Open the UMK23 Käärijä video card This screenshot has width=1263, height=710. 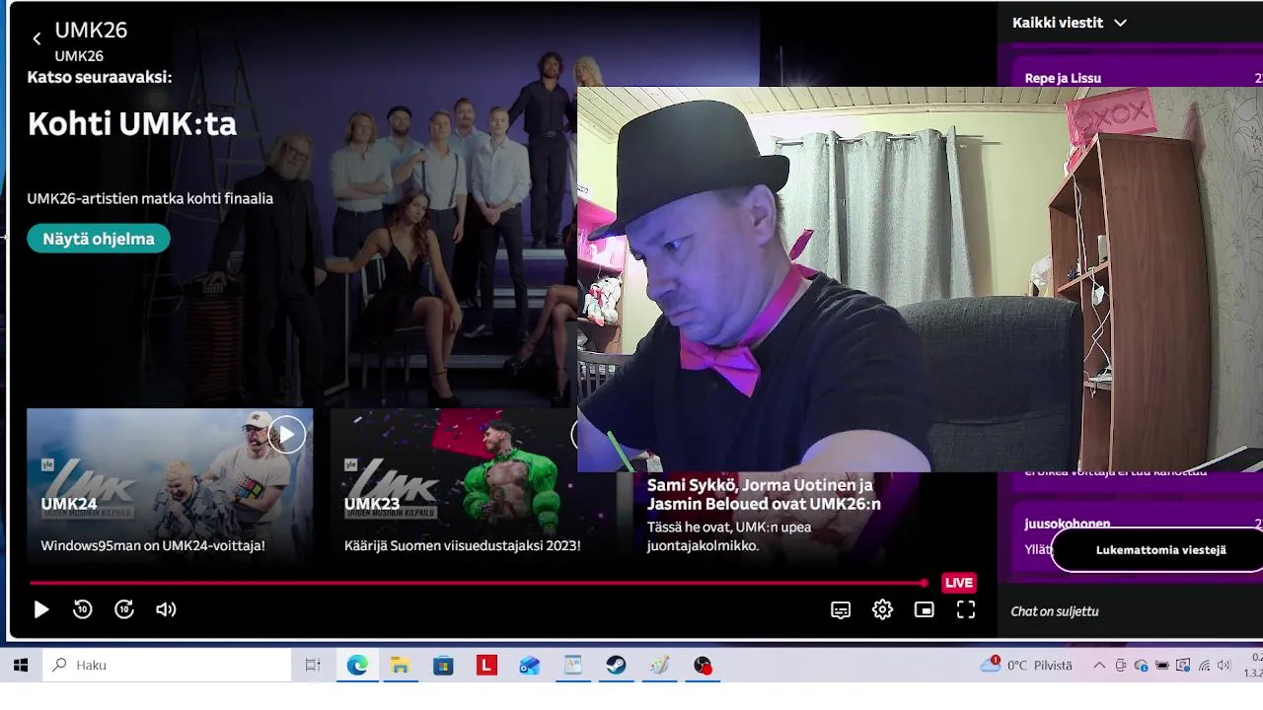tap(473, 485)
